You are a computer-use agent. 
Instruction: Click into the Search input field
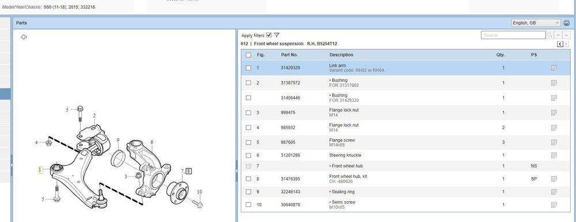[x=513, y=35]
